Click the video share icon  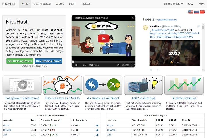pyautogui.click(x=133, y=18)
